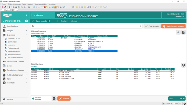Switch to the Brouillard tab
Viewport: 187px width, 105px height.
[x=64, y=21]
